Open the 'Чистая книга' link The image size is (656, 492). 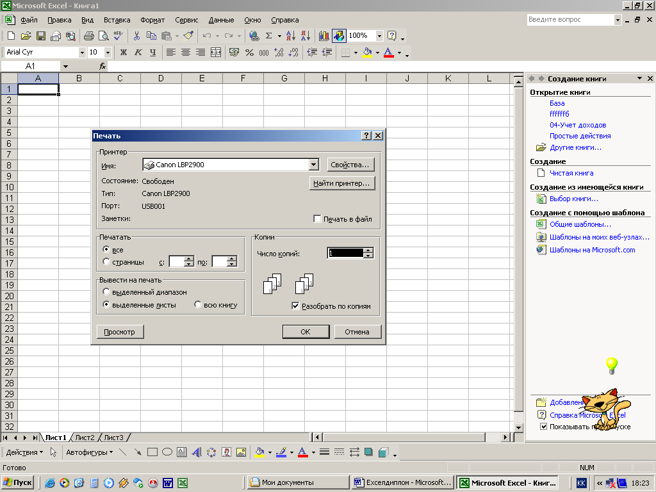571,173
